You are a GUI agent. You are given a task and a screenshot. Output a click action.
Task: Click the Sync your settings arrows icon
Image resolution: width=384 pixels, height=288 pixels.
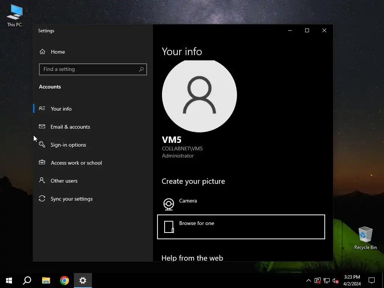click(42, 198)
